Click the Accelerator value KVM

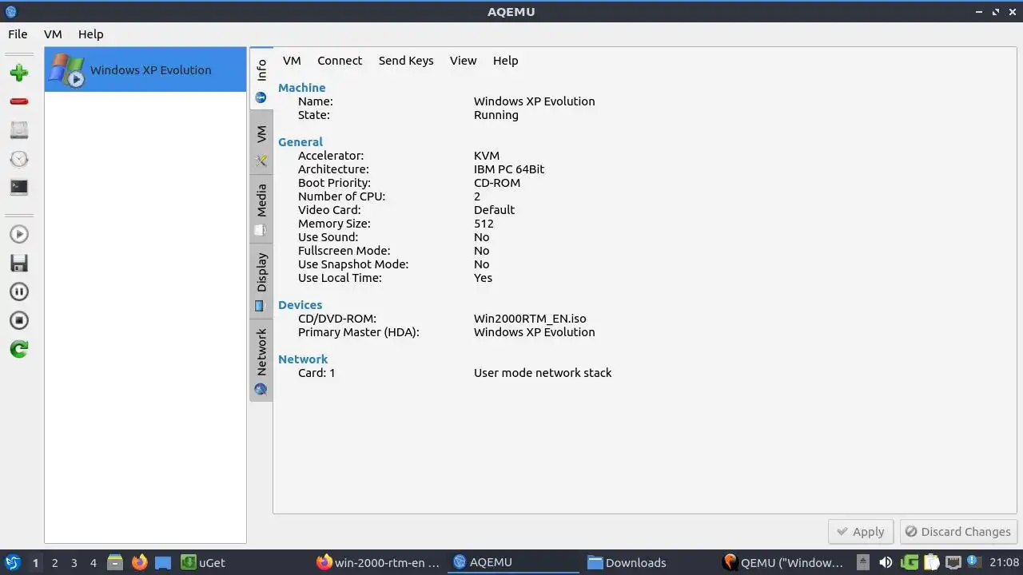(x=487, y=156)
